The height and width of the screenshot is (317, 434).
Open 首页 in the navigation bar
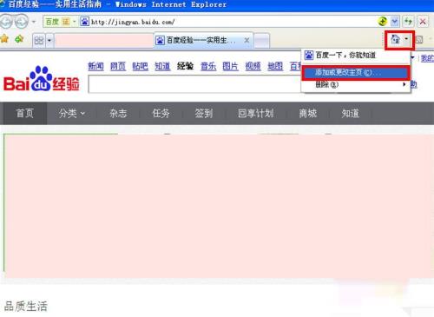[x=24, y=113]
